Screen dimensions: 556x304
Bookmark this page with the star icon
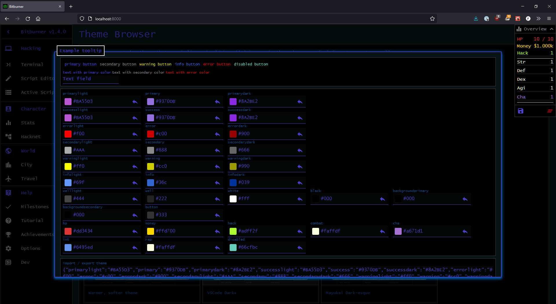[432, 19]
